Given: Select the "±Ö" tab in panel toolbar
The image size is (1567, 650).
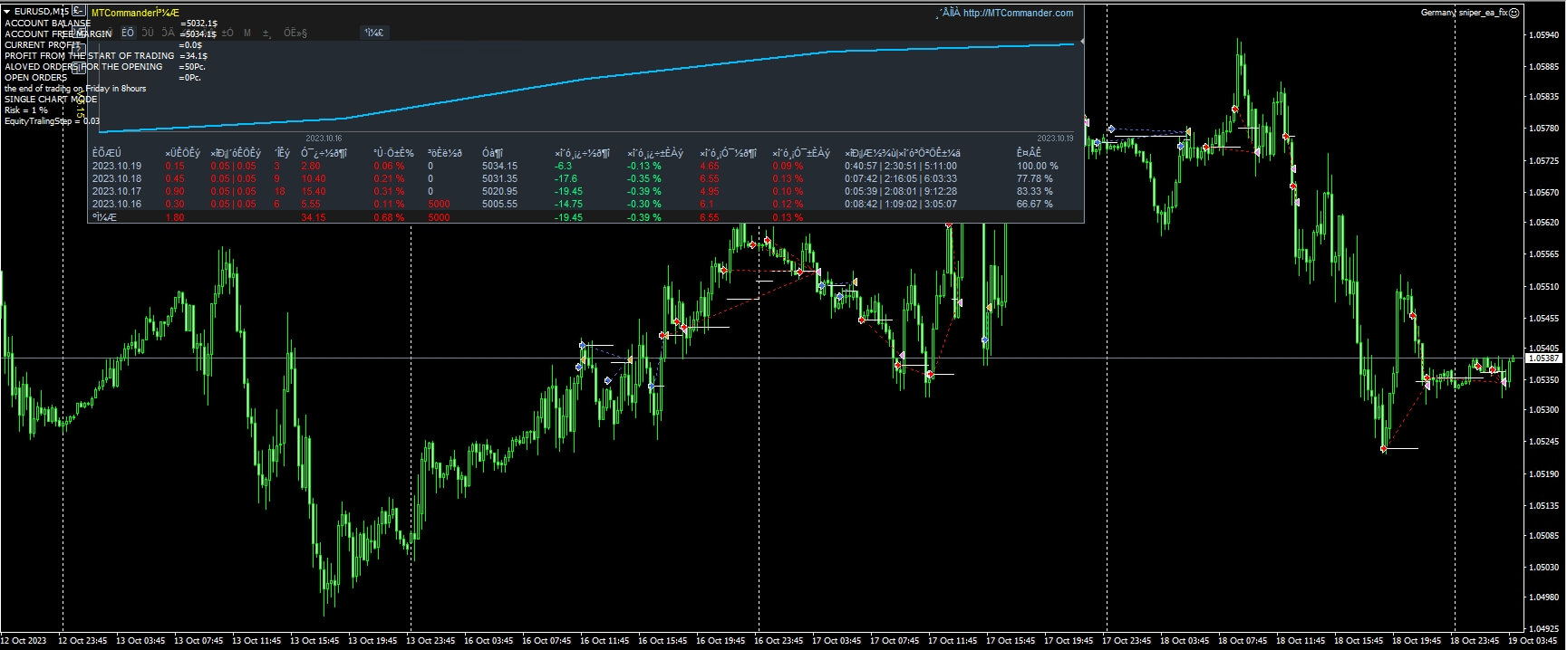Looking at the screenshot, I should [x=227, y=33].
